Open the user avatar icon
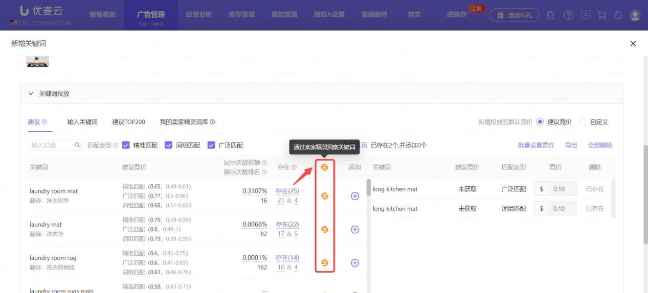648x293 pixels. coord(635,15)
